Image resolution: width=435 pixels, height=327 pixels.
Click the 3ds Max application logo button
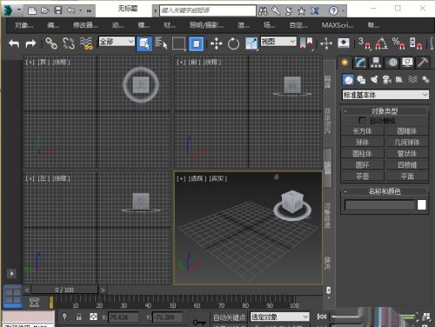[x=8, y=10]
